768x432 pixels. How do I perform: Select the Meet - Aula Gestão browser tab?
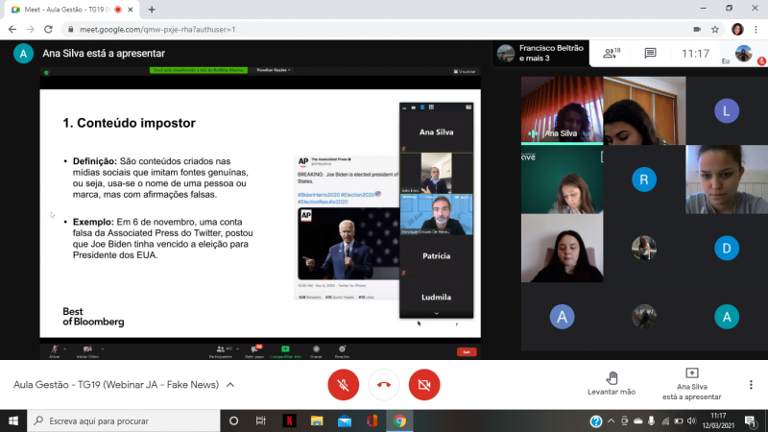67,9
